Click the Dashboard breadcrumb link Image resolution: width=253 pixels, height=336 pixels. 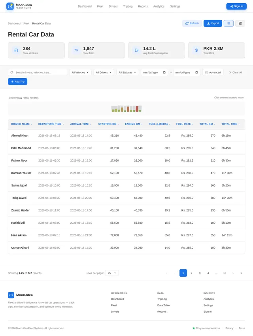pyautogui.click(x=14, y=24)
